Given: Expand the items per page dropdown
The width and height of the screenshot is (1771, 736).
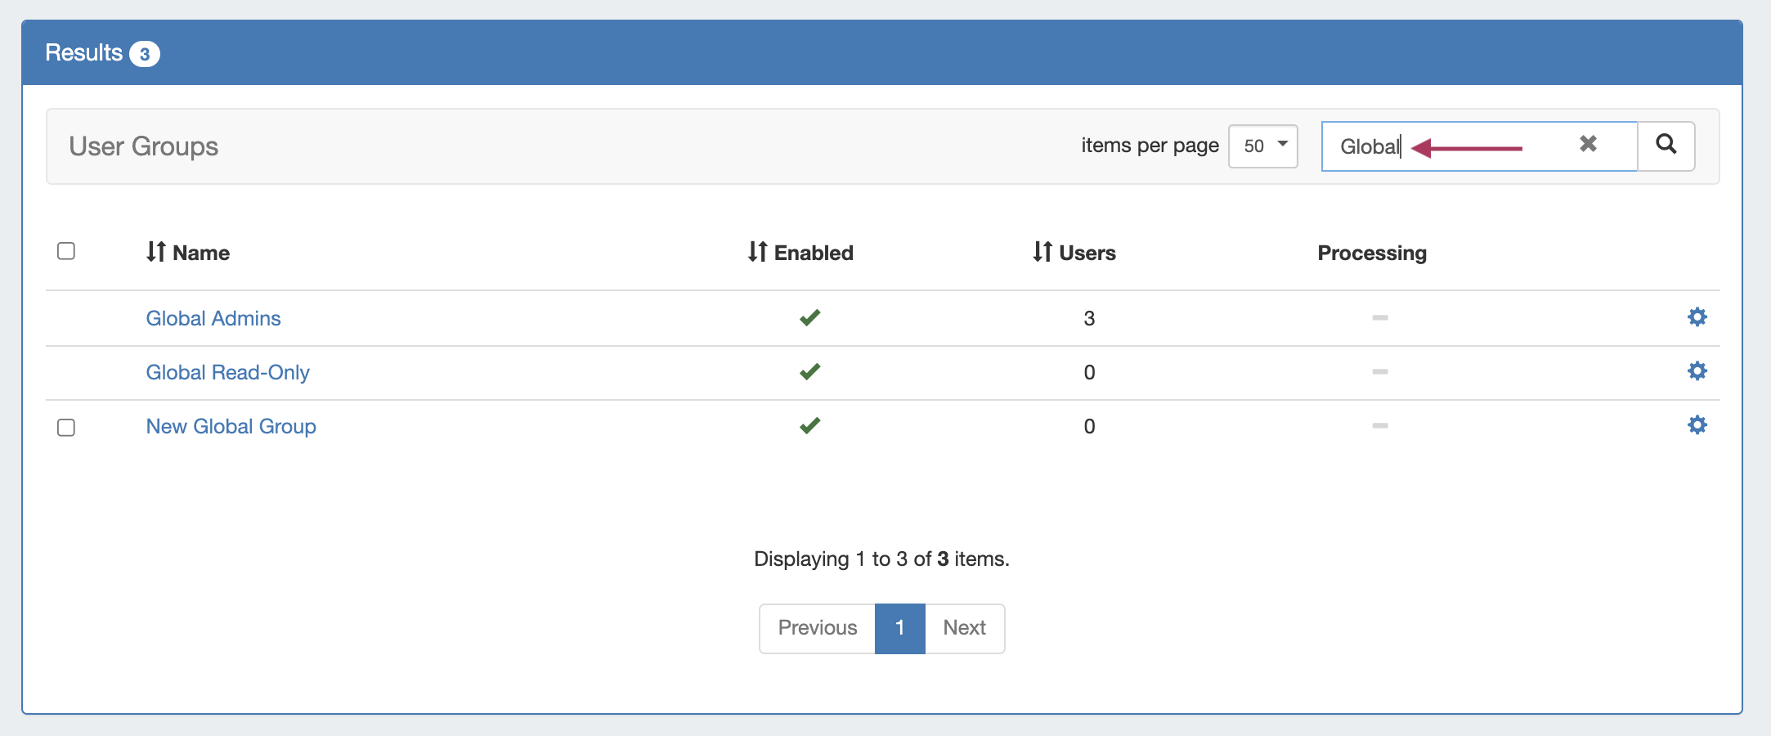Looking at the screenshot, I should [1262, 146].
